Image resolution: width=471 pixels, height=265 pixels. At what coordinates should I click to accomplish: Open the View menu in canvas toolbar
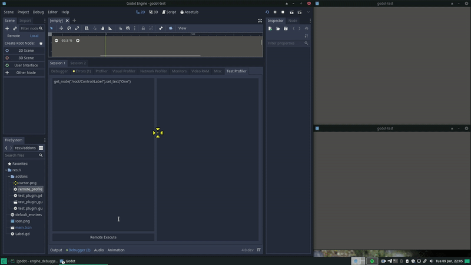pos(183,28)
